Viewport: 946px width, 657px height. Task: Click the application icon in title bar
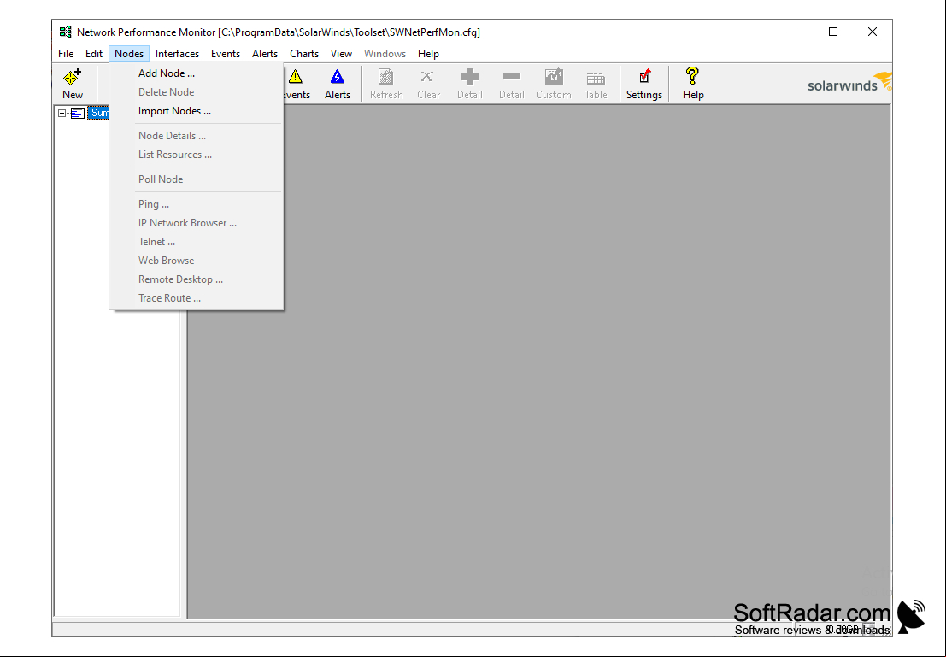(x=65, y=32)
